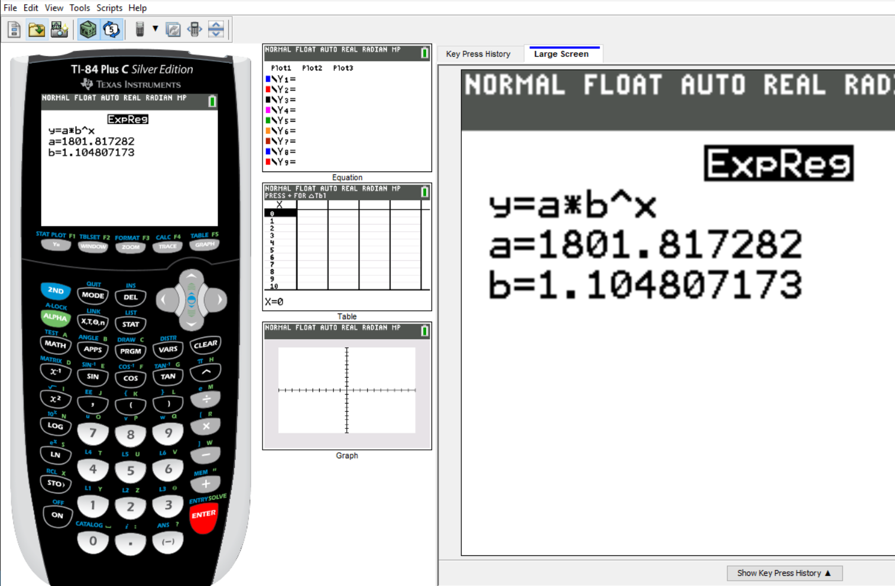Click Show Key Press History button
Viewport: 895px width, 586px height.
click(784, 573)
